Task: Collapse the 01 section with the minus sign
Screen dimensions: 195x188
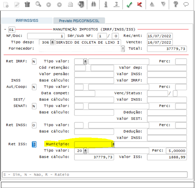Action: 5,29
